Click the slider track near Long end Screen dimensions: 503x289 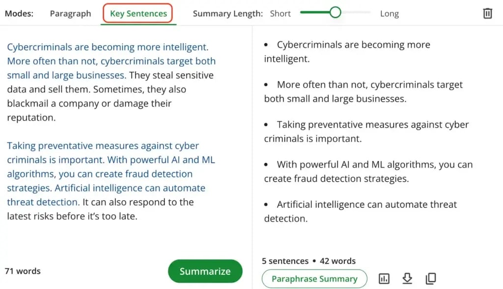point(363,12)
